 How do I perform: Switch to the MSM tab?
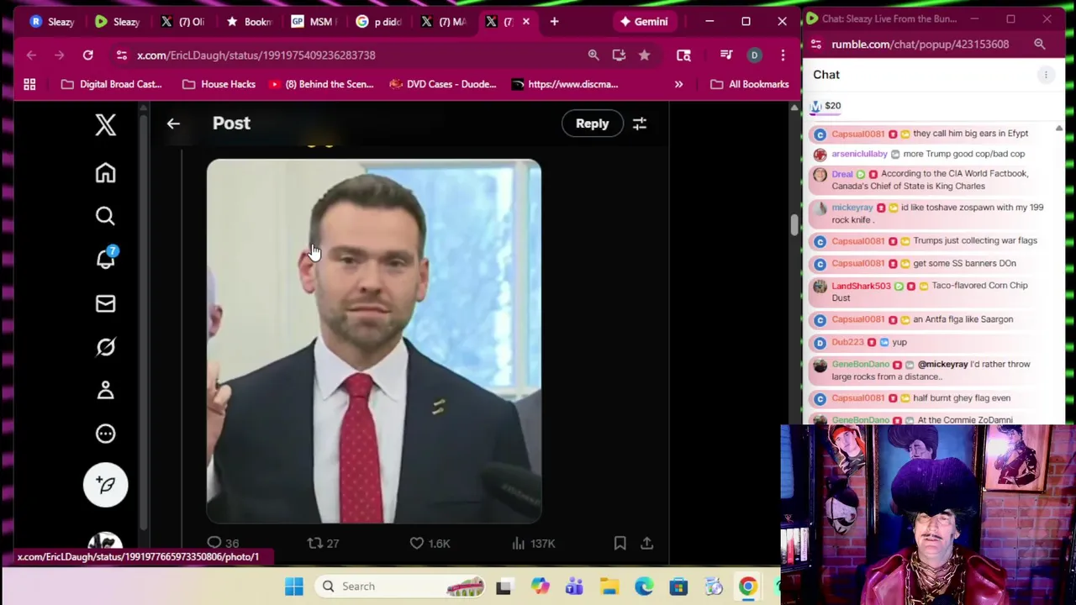[x=313, y=22]
